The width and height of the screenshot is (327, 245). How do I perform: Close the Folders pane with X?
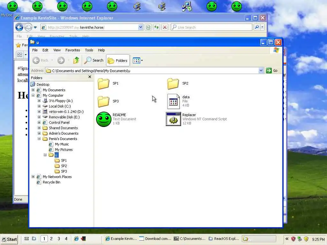point(90,77)
